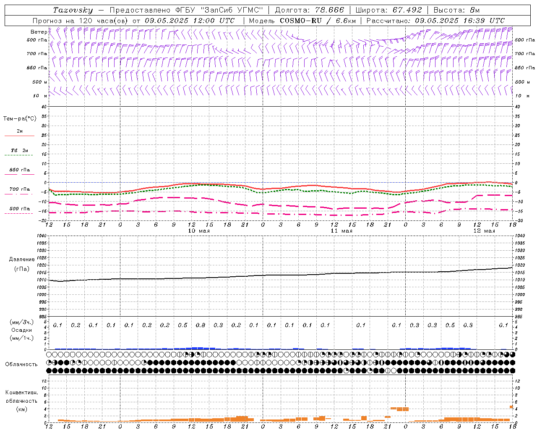Click 985 on the right pressure axis
The height and width of the screenshot is (430, 537).
[x=519, y=317]
